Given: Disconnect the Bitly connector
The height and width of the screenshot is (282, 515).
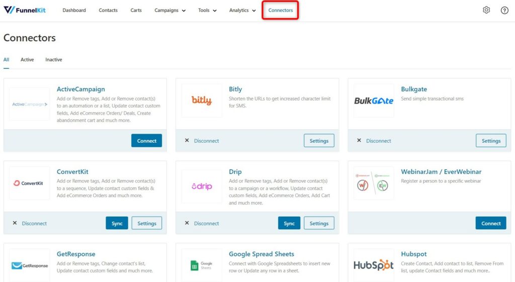Looking at the screenshot, I should point(206,141).
